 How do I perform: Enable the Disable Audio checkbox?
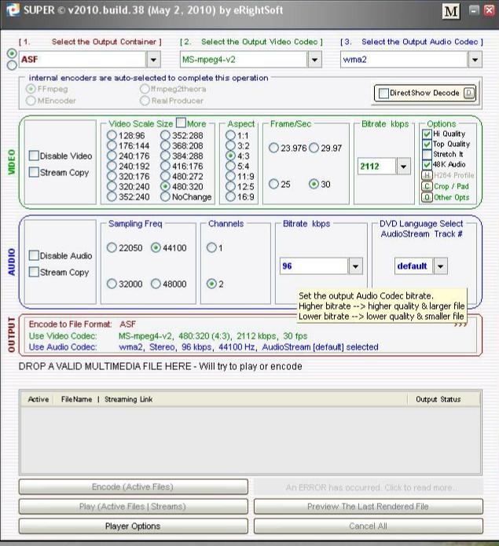tap(34, 255)
